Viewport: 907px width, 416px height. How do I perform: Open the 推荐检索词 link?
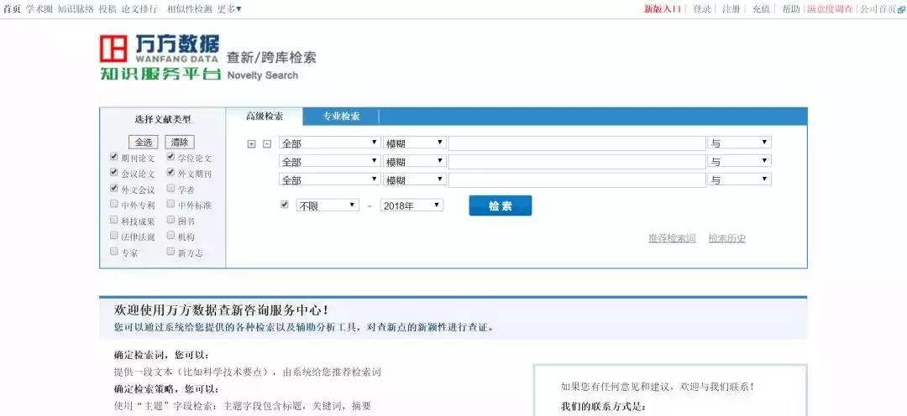(x=672, y=238)
